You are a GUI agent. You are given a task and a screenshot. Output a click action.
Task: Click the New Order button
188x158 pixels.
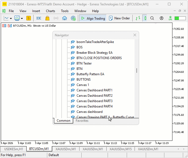[119, 18]
